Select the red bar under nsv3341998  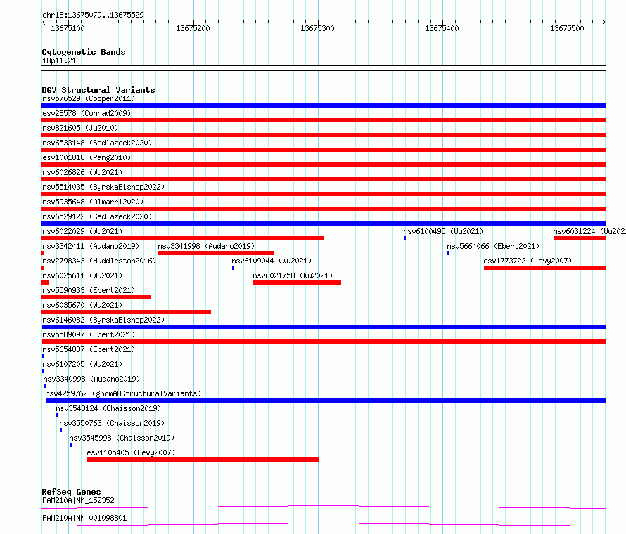click(x=216, y=253)
